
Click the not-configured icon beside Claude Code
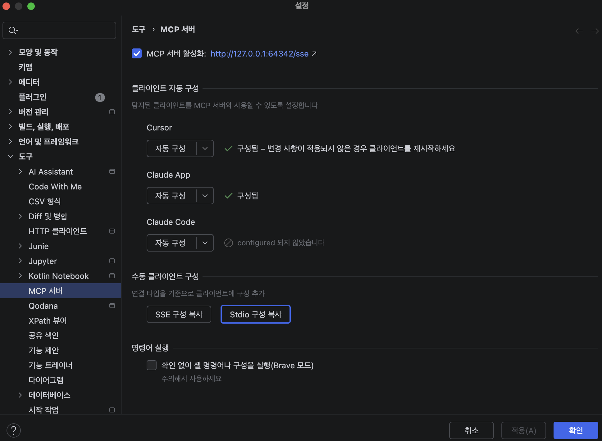[x=229, y=243]
